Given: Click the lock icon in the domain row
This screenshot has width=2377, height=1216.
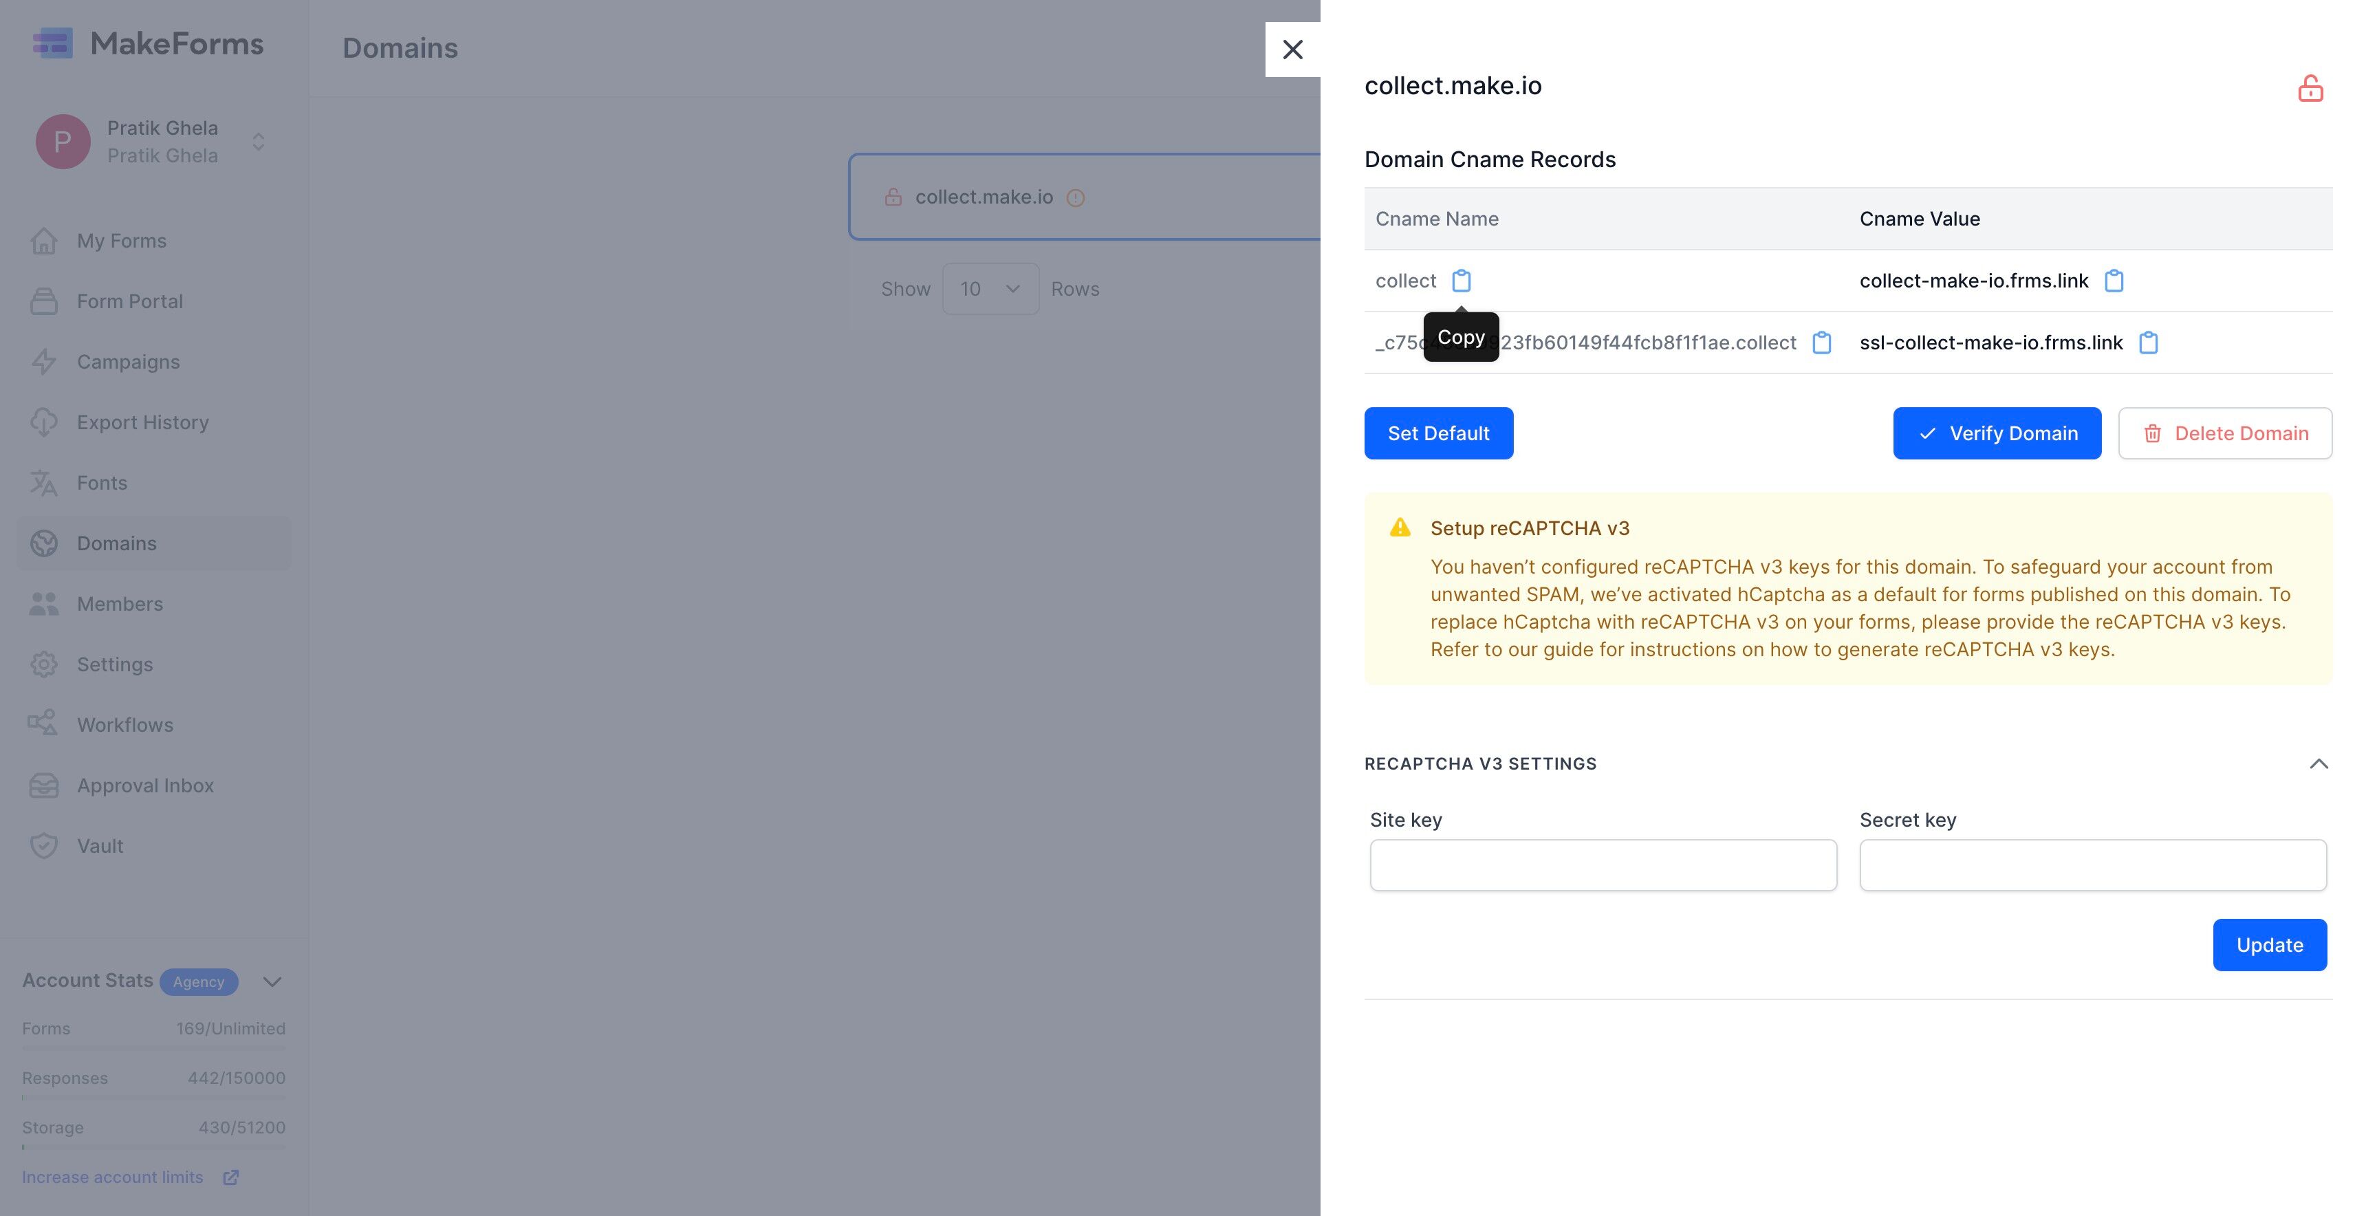Looking at the screenshot, I should (x=893, y=197).
